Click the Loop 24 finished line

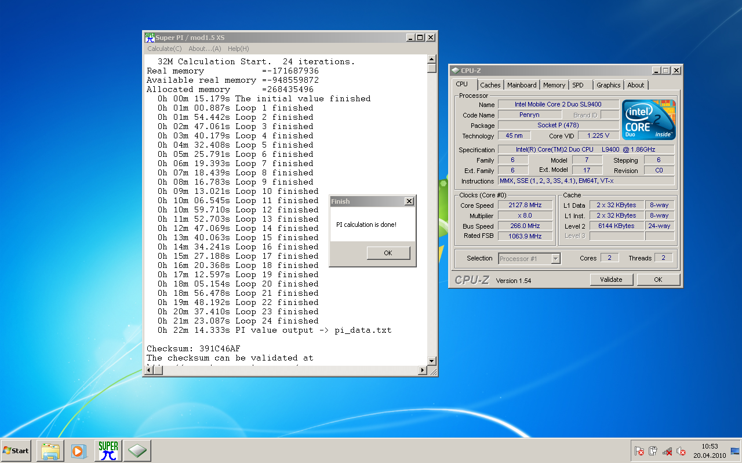[238, 321]
